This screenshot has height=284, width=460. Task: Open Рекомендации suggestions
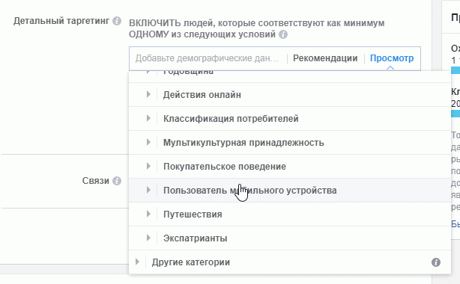pos(325,58)
